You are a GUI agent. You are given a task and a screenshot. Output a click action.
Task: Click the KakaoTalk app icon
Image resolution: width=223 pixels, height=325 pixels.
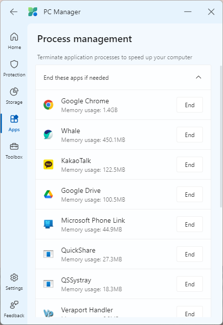[48, 164]
